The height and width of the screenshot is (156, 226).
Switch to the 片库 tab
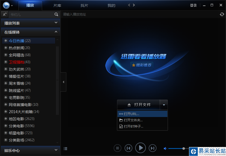tap(57, 5)
